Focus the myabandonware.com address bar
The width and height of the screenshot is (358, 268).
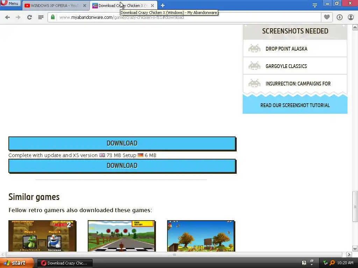pyautogui.click(x=184, y=17)
